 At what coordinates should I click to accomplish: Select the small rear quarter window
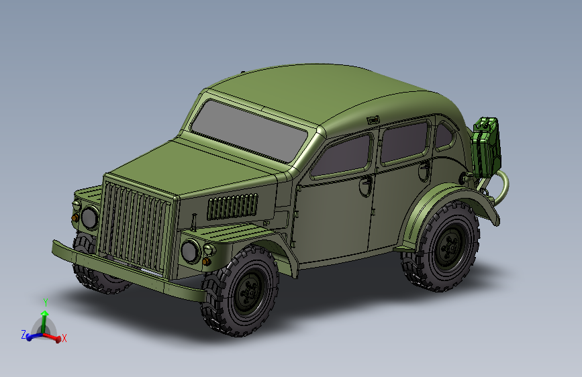click(443, 136)
